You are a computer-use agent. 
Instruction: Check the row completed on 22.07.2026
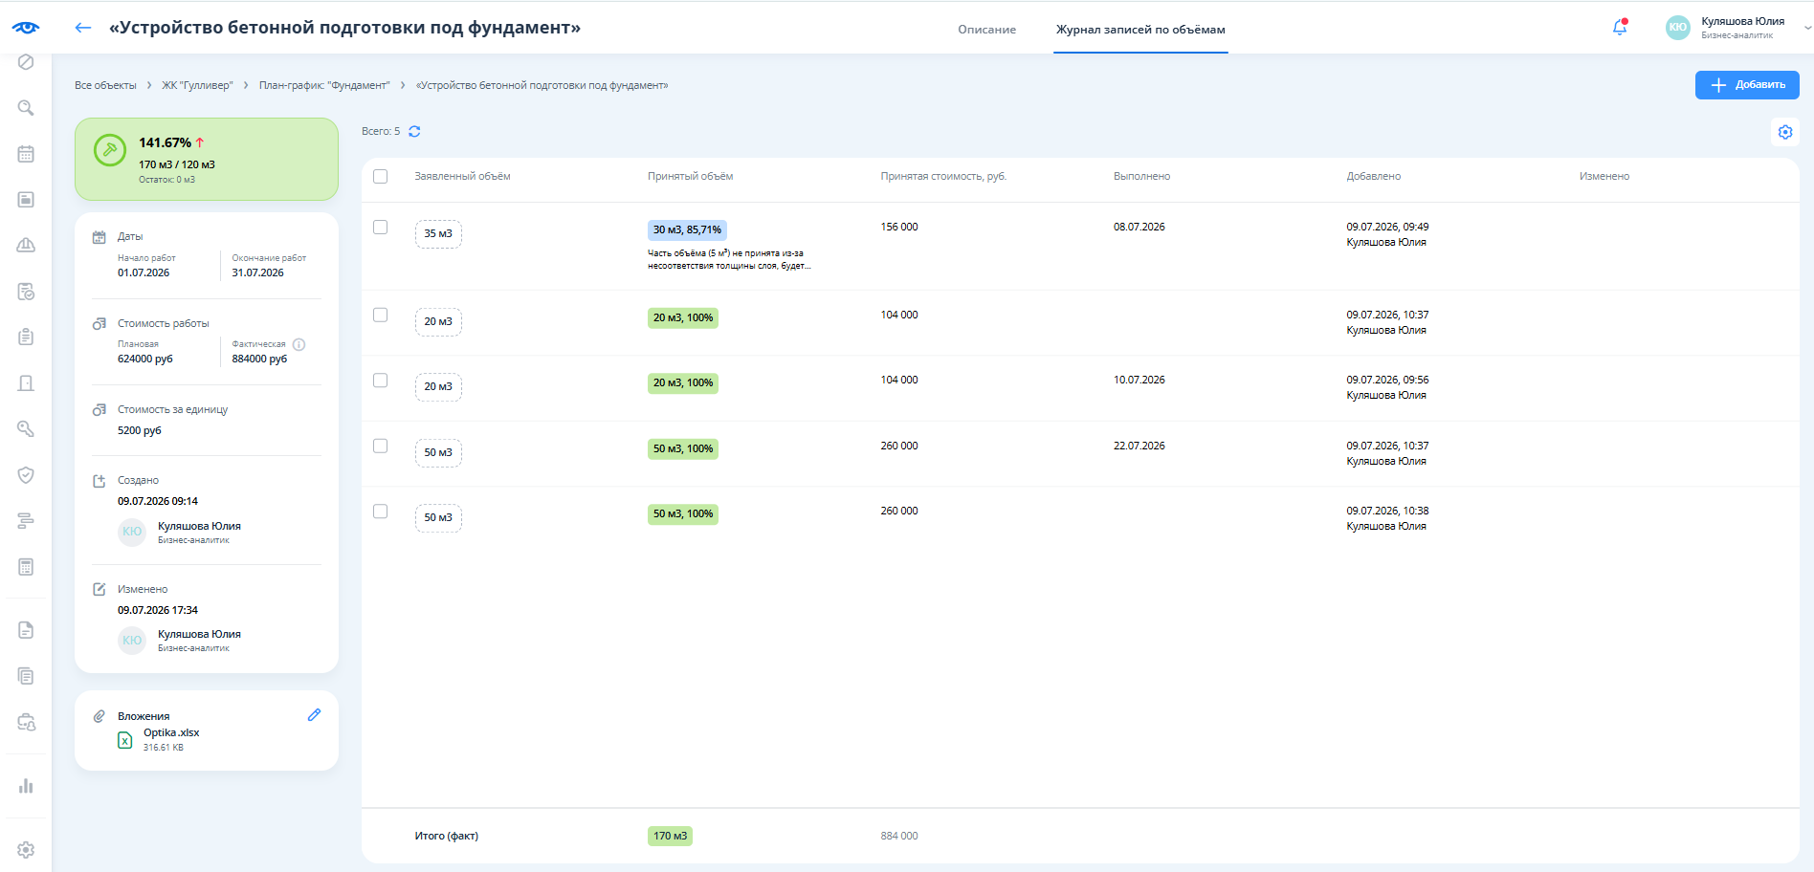point(380,446)
